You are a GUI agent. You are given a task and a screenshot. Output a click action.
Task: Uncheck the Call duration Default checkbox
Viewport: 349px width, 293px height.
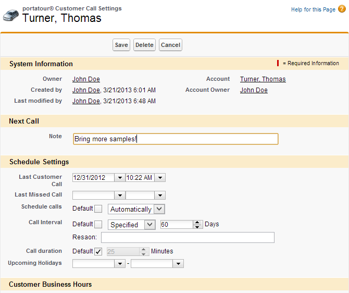pyautogui.click(x=98, y=252)
